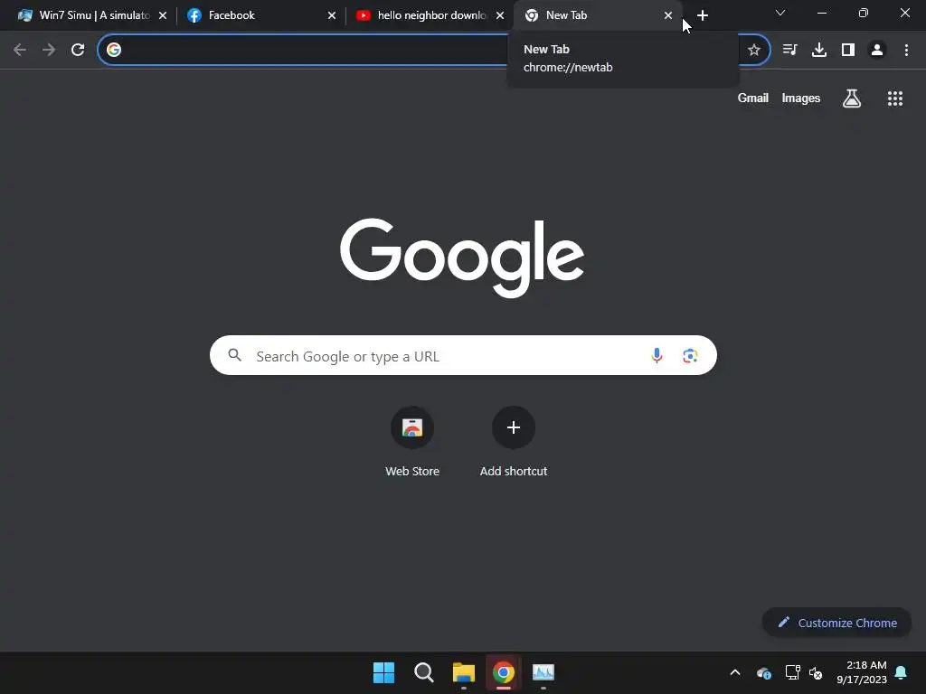
Task: Switch to the Facebook tab
Action: tap(260, 15)
